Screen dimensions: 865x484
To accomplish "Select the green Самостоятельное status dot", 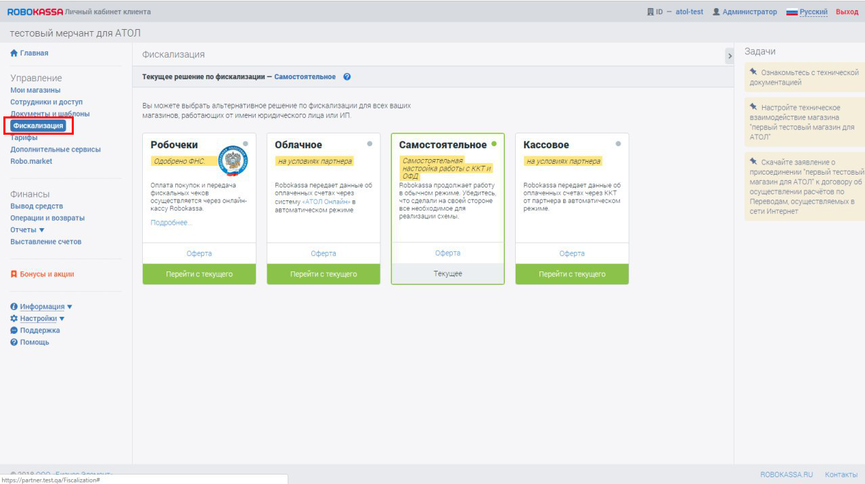I will pyautogui.click(x=494, y=144).
